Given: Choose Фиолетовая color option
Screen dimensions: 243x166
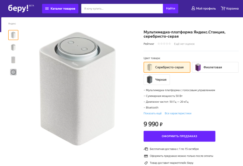Looking at the screenshot, I should [x=215, y=67].
